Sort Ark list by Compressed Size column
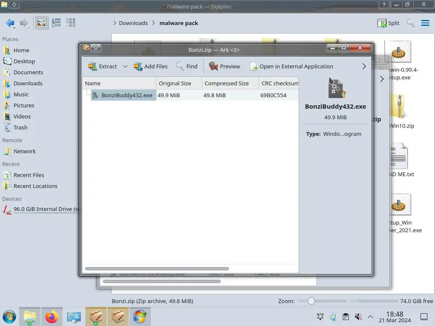Image resolution: width=435 pixels, height=326 pixels. point(230,84)
